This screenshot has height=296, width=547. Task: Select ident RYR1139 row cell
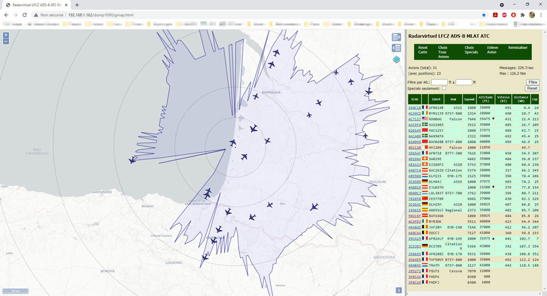436,113
